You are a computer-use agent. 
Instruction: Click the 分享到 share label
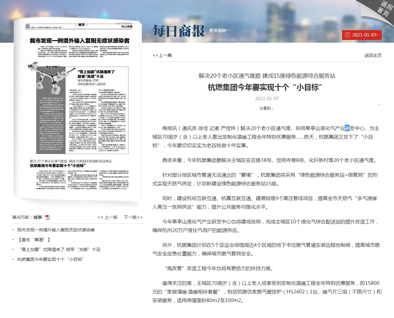[266, 108]
